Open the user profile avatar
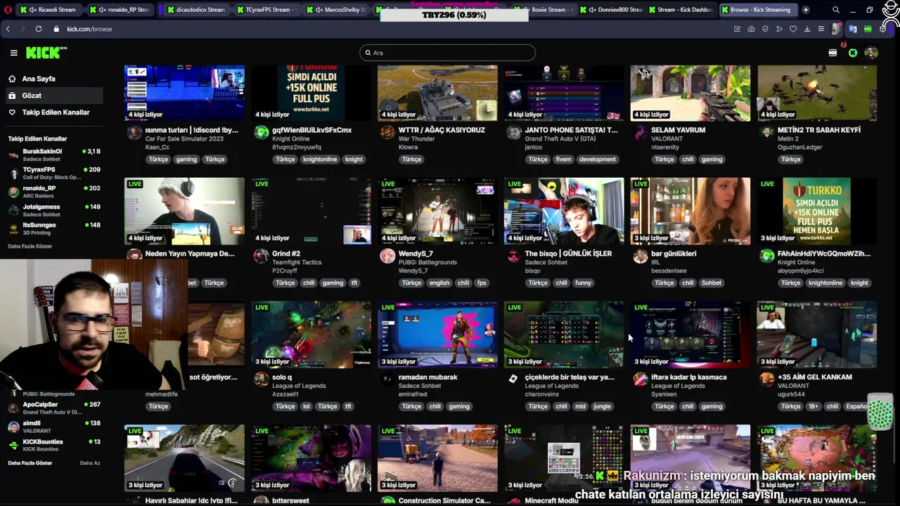This screenshot has height=506, width=900. 871,53
